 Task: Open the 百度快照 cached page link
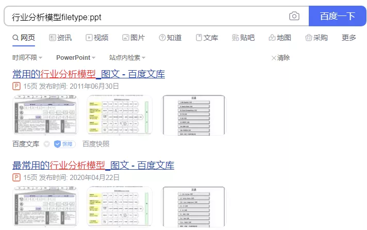click(x=96, y=144)
